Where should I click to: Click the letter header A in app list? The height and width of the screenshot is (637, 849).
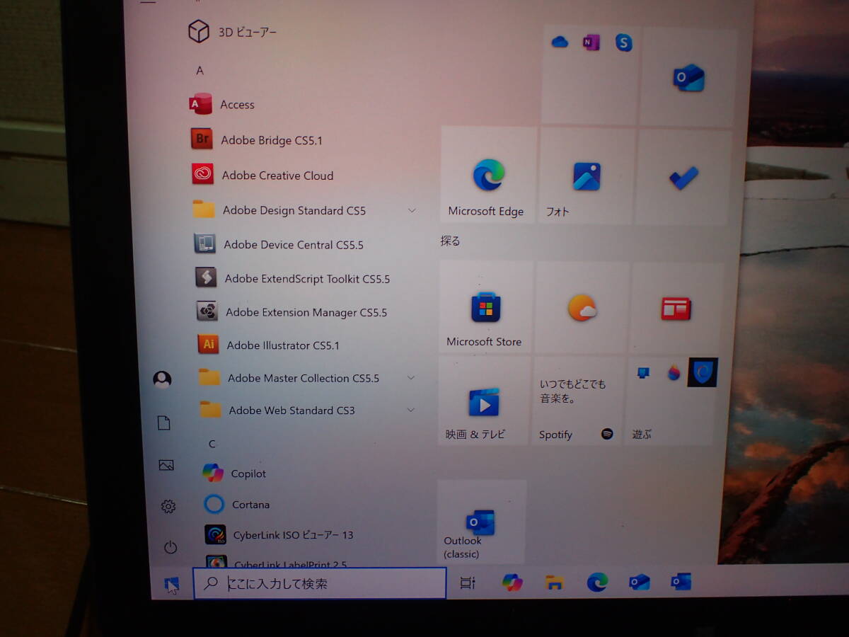pos(200,71)
